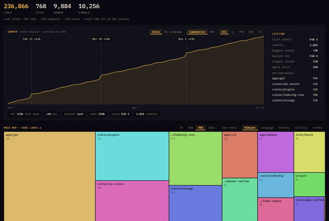Click the '1,061 commits' chip
The width and height of the screenshot is (329, 221).
coord(147,114)
